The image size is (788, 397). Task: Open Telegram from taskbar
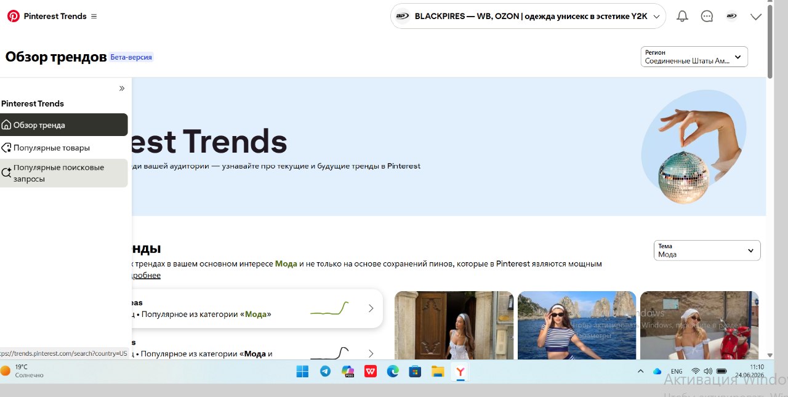click(325, 371)
